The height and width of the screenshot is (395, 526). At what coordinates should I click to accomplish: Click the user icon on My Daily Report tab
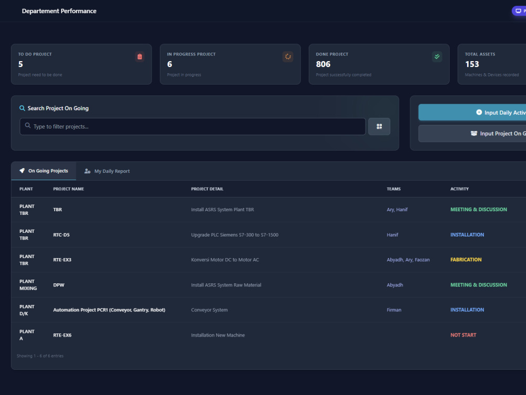87,171
